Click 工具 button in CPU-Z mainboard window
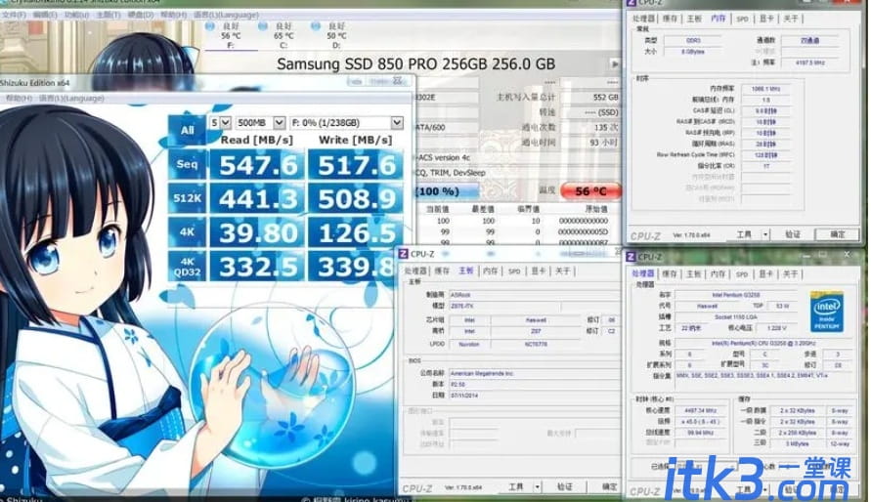 516,487
